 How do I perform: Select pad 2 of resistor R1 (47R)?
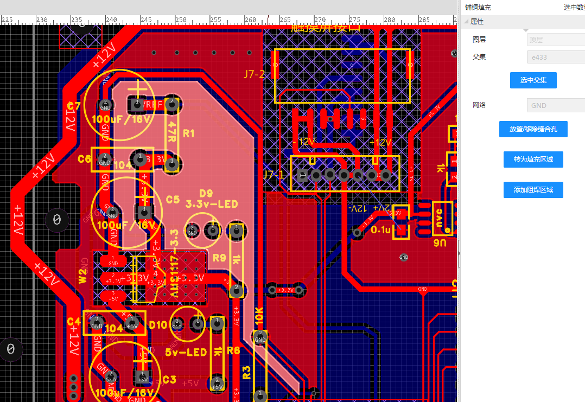point(172,103)
